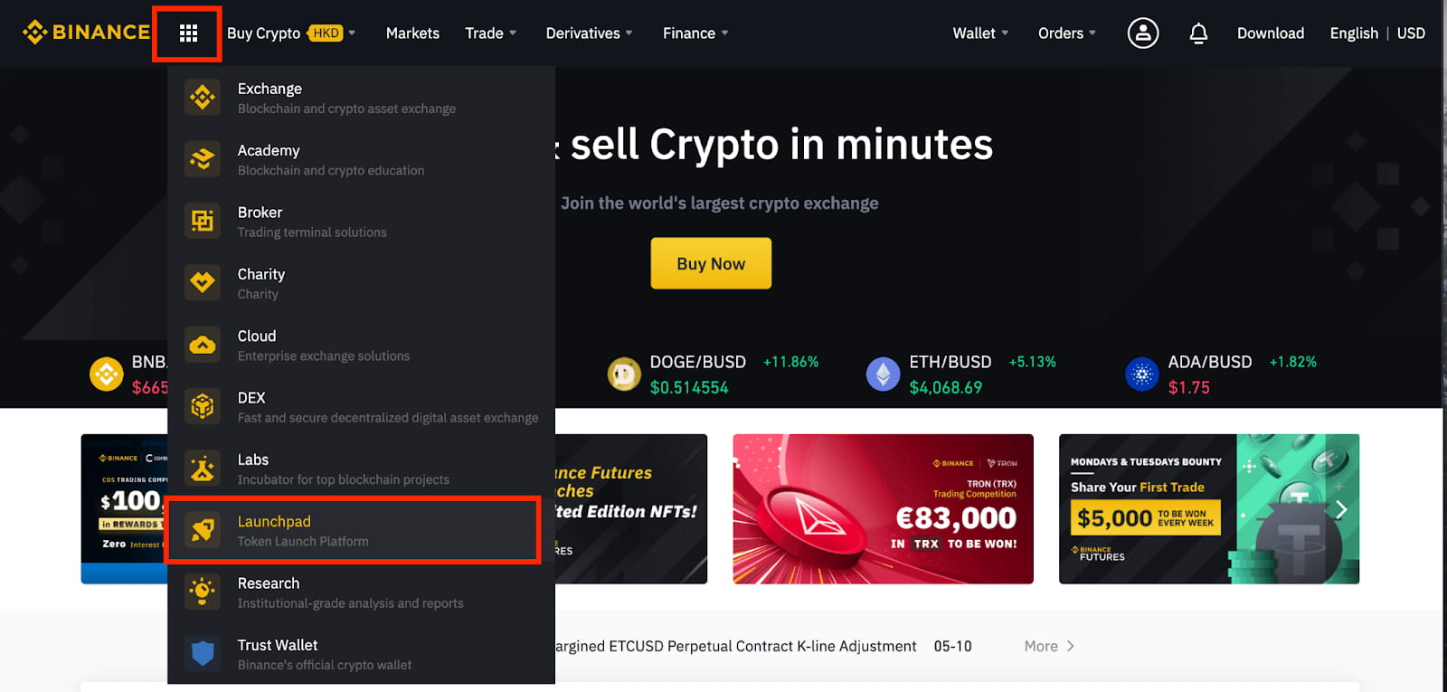The width and height of the screenshot is (1447, 692).
Task: Click the Labs incubator icon
Action: click(x=203, y=468)
